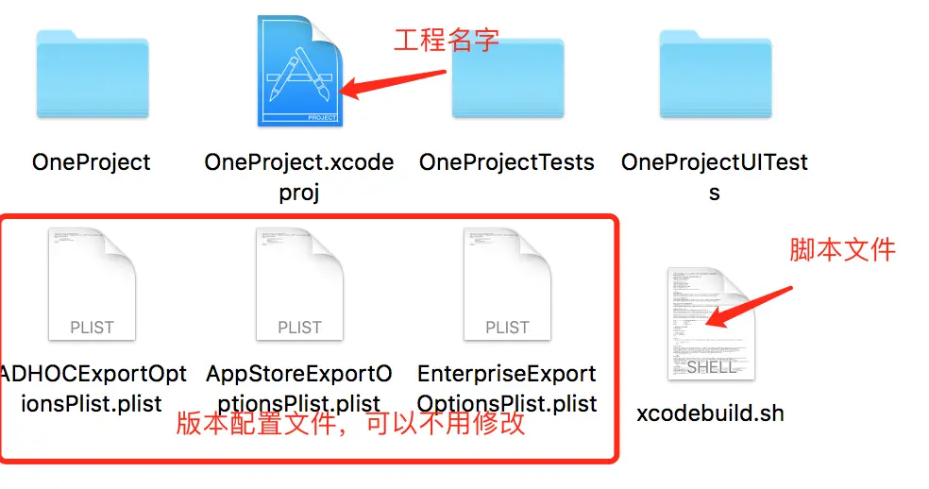Image resolution: width=929 pixels, height=489 pixels.
Task: Select the OneProjectTests folder icon
Action: (x=508, y=77)
